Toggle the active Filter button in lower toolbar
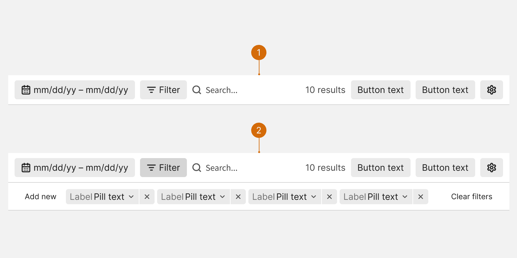This screenshot has height=258, width=517. point(163,168)
